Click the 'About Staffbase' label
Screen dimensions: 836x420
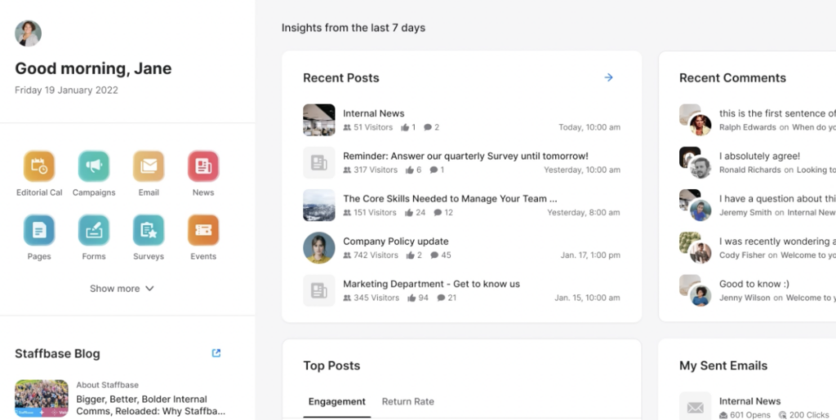pos(107,385)
